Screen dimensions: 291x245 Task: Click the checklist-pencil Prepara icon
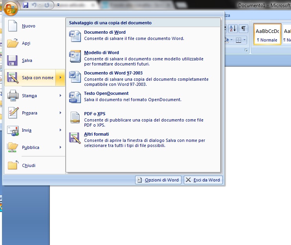coord(13,113)
